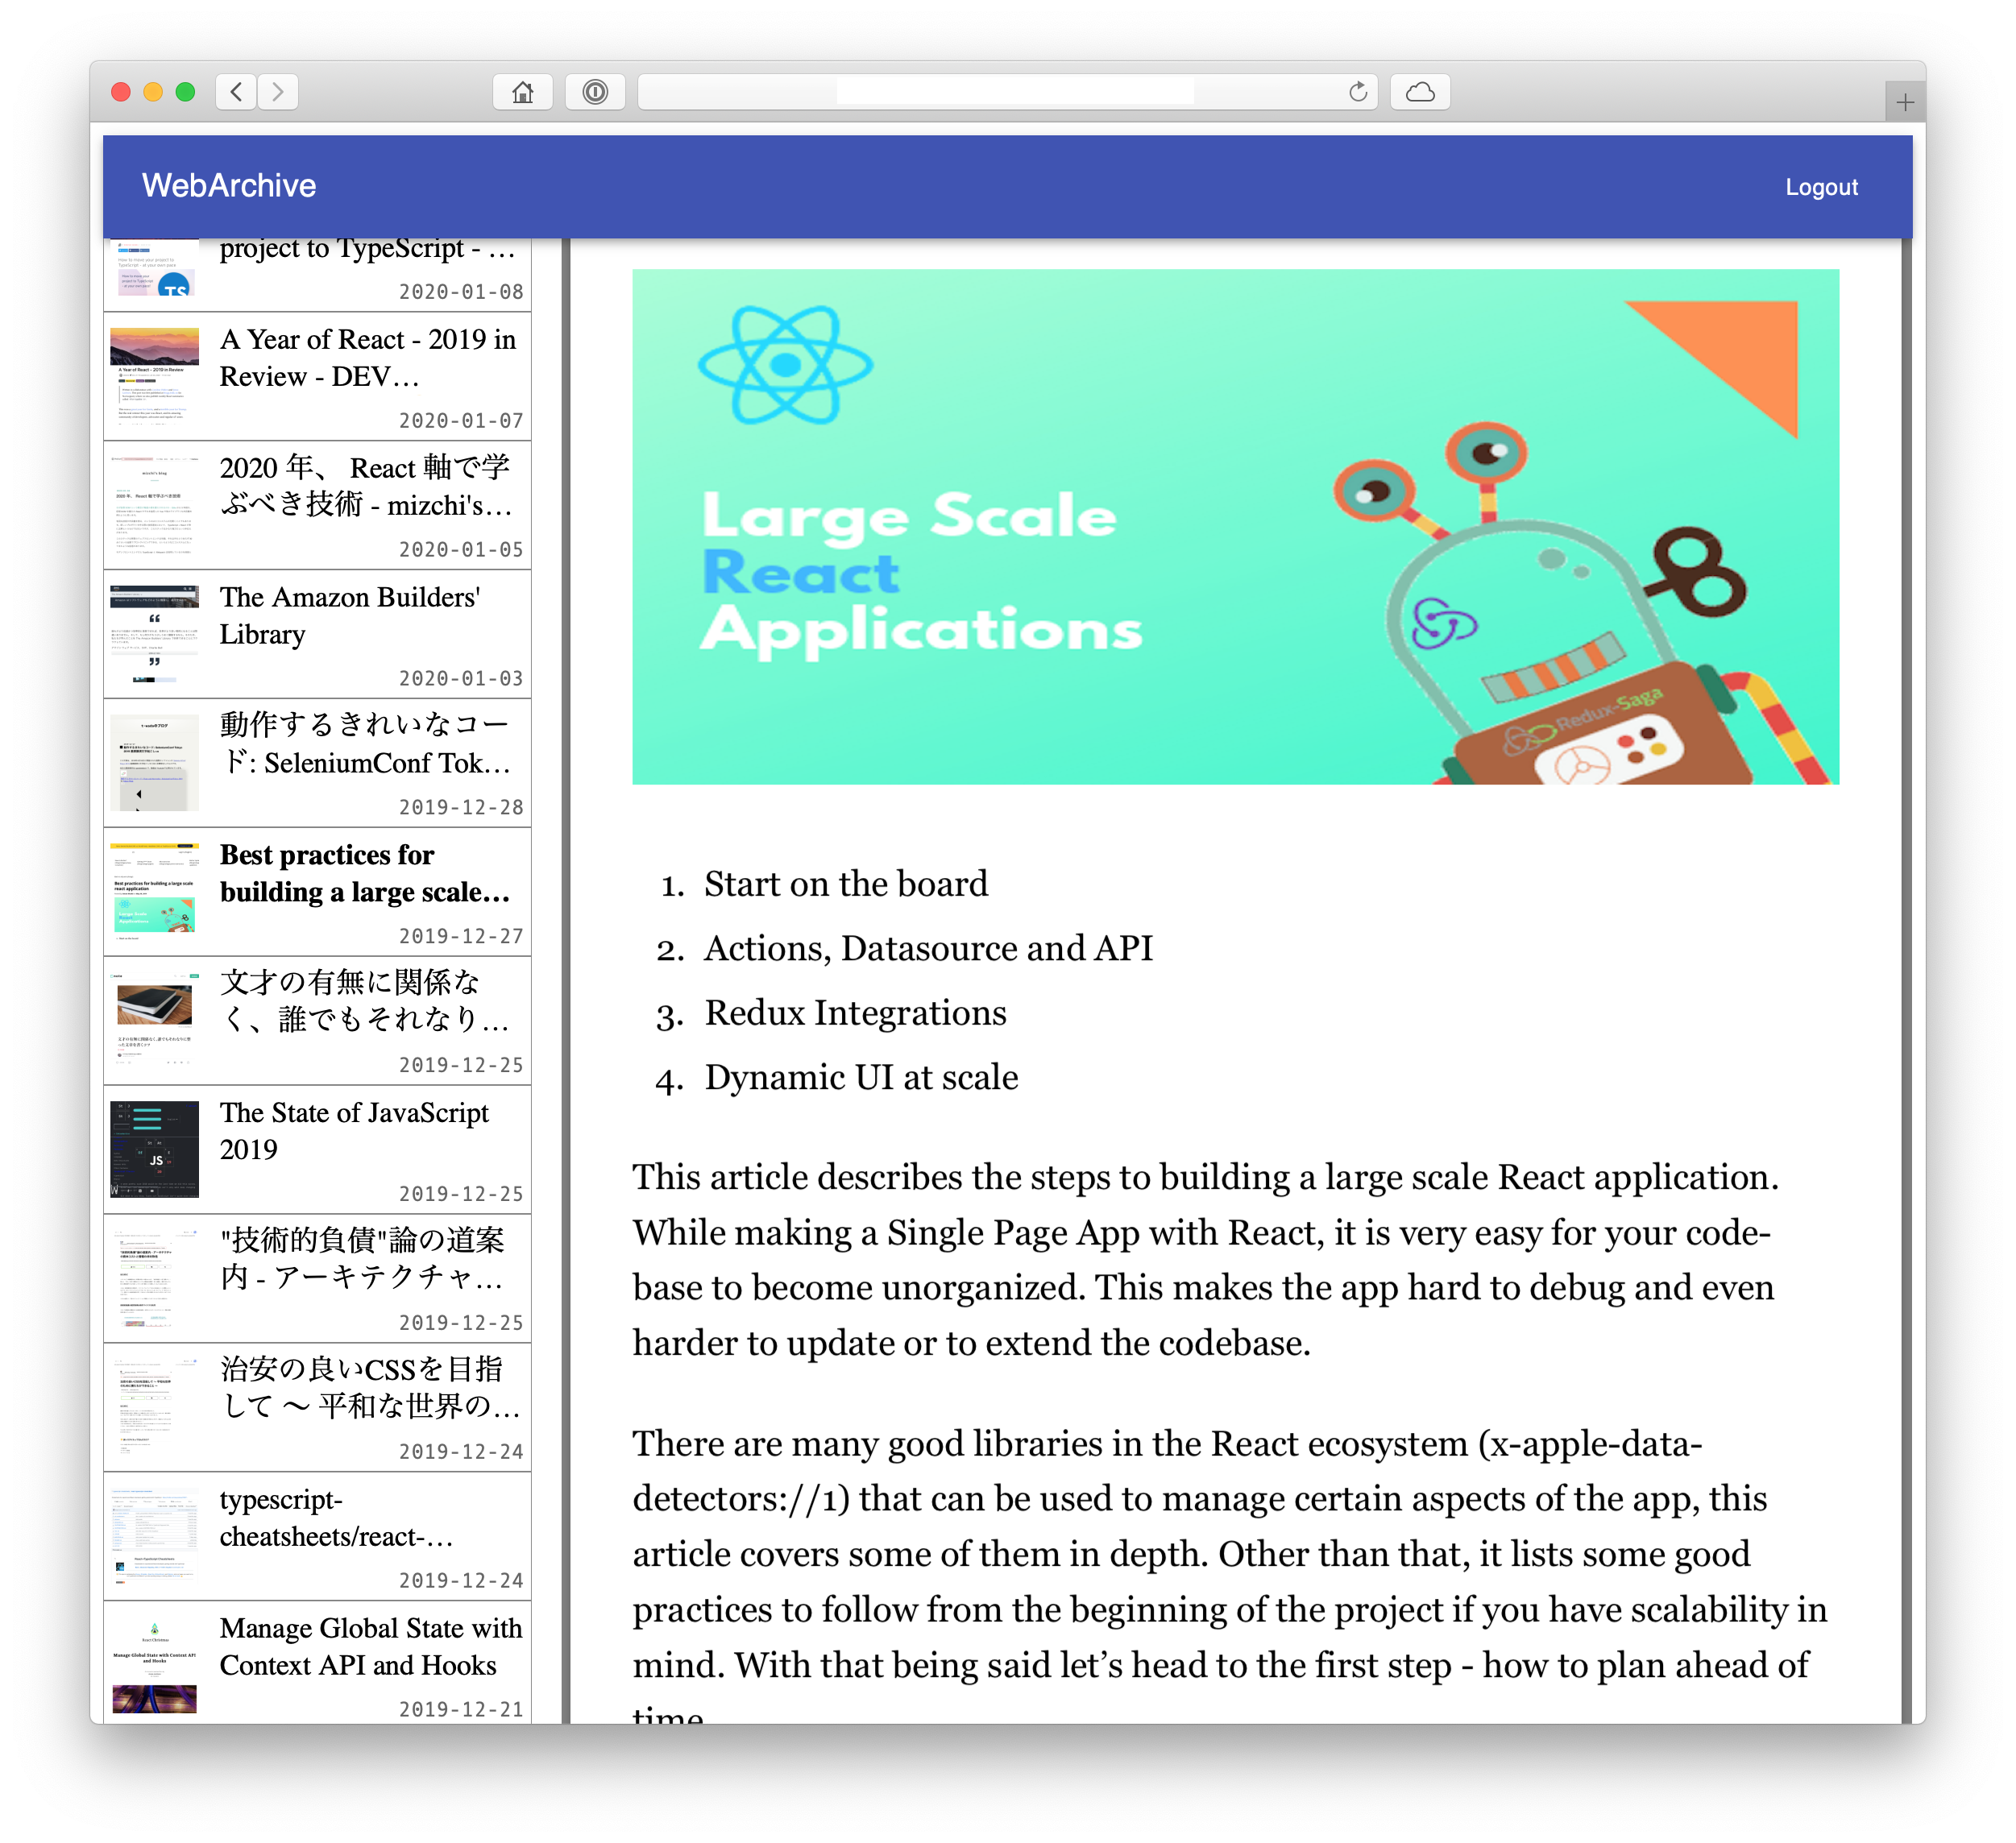Click 'Redux Integrations' list item
The image size is (2016, 1843).
tap(855, 1013)
